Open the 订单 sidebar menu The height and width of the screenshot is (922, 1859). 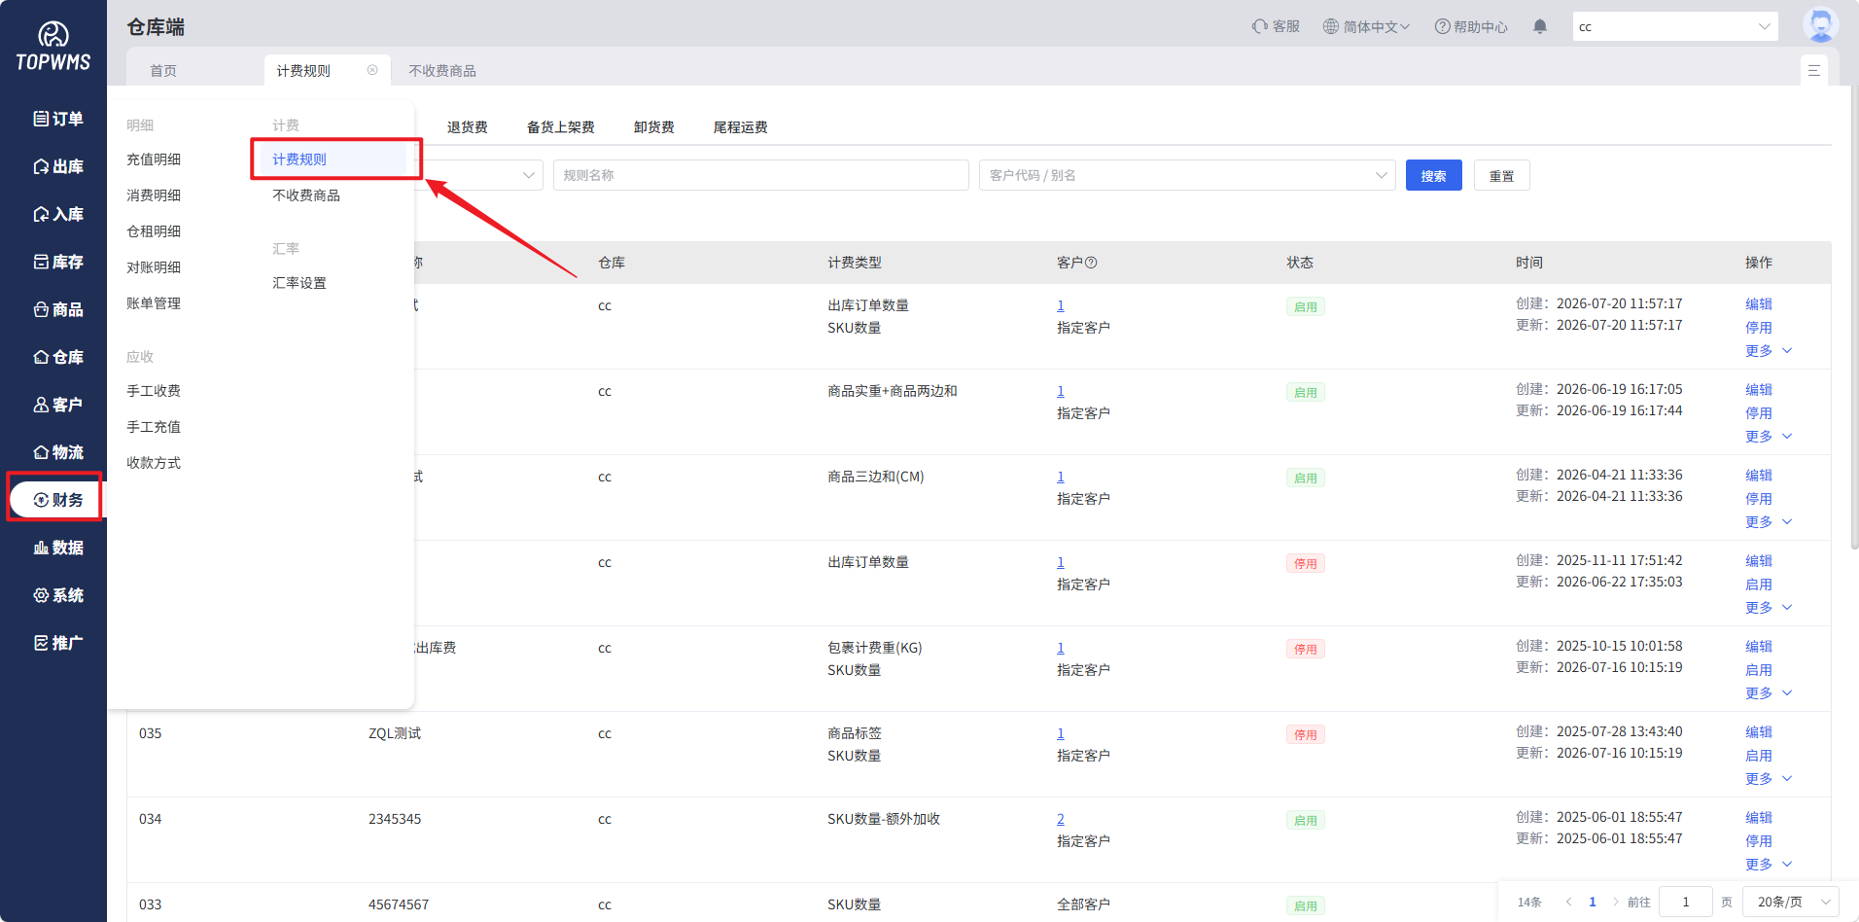(x=58, y=119)
